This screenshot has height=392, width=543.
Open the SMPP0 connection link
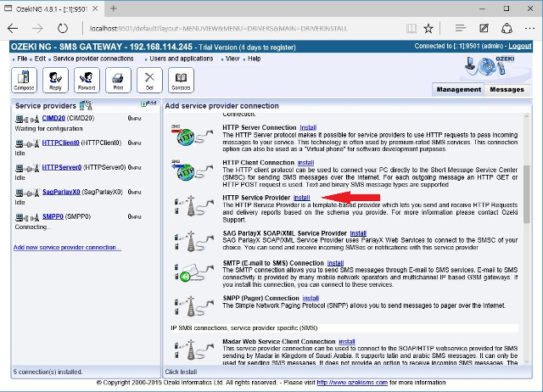(53, 216)
